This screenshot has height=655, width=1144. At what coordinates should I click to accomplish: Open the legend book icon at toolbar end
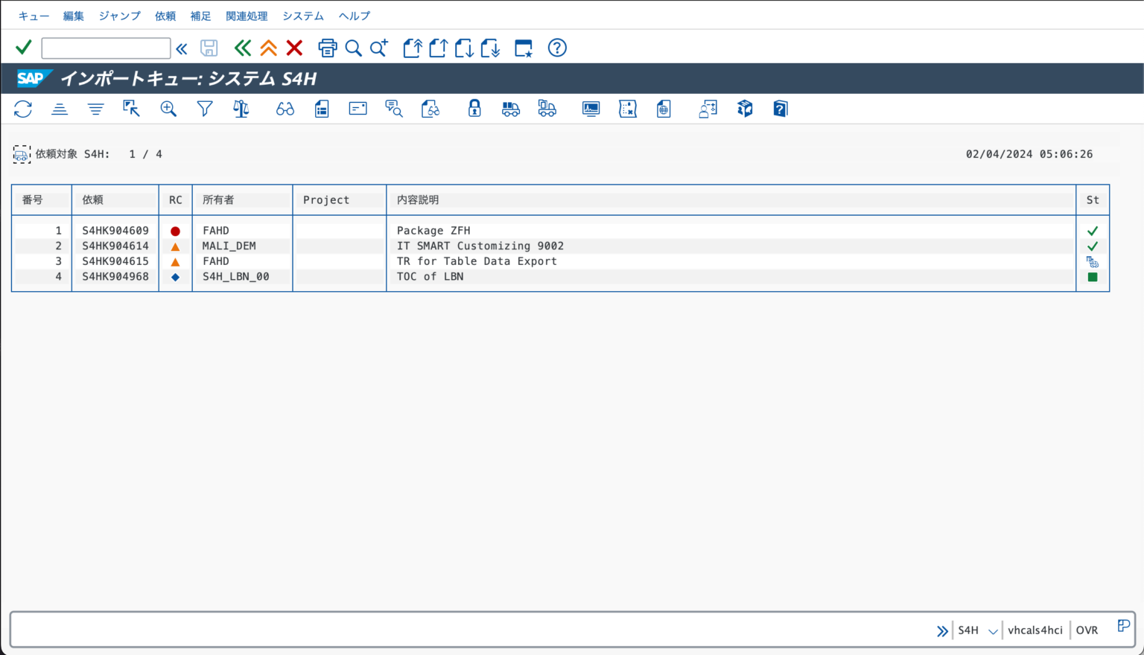coord(780,109)
